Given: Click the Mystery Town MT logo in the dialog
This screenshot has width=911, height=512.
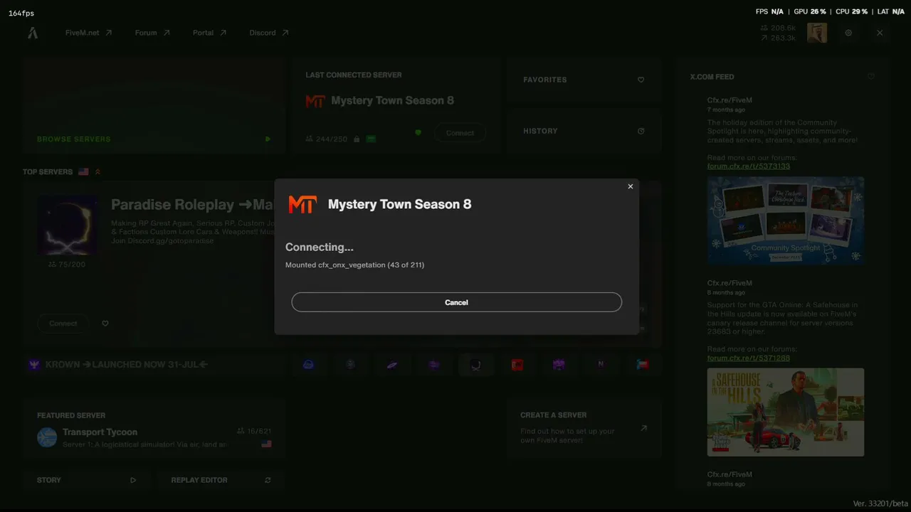Looking at the screenshot, I should [302, 205].
